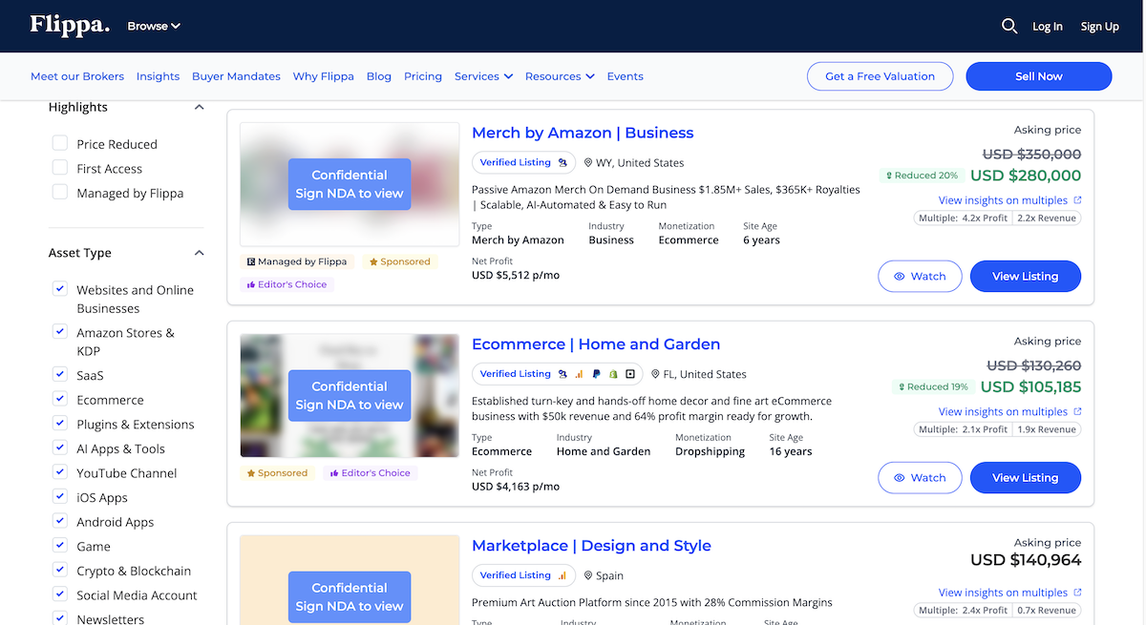Screen dimensions: 1146x625
Task: Open Why Flippa
Action: (x=324, y=76)
